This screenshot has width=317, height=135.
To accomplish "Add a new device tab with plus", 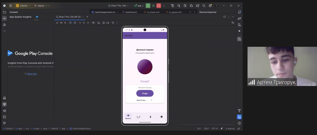I will pyautogui.click(x=87, y=17).
